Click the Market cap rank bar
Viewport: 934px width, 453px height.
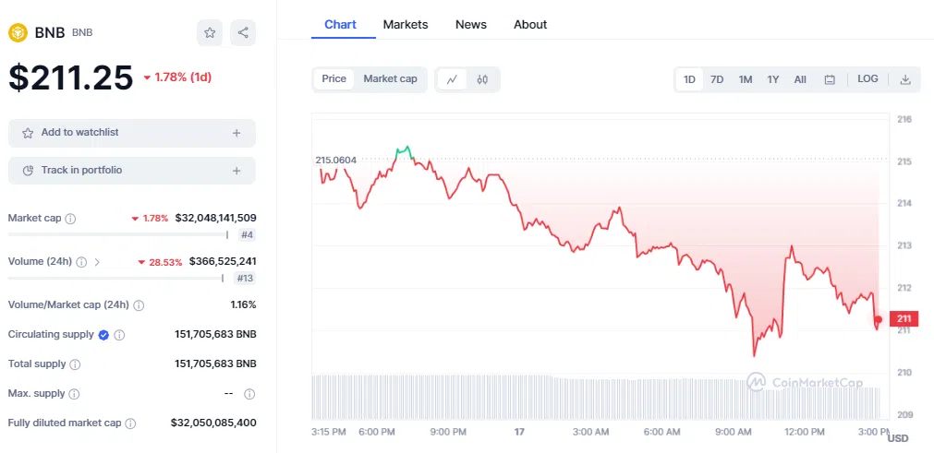click(132, 234)
